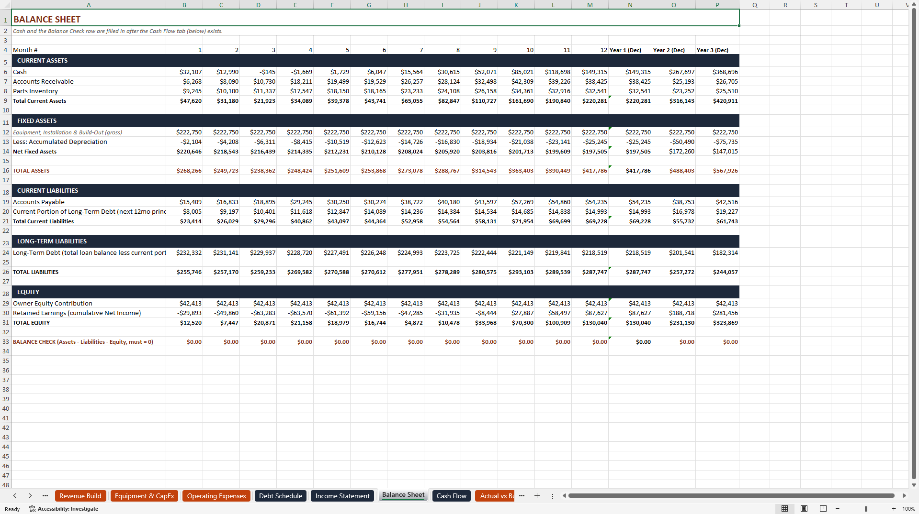Show more sheets after Actual vs Budget tab

tap(522, 496)
